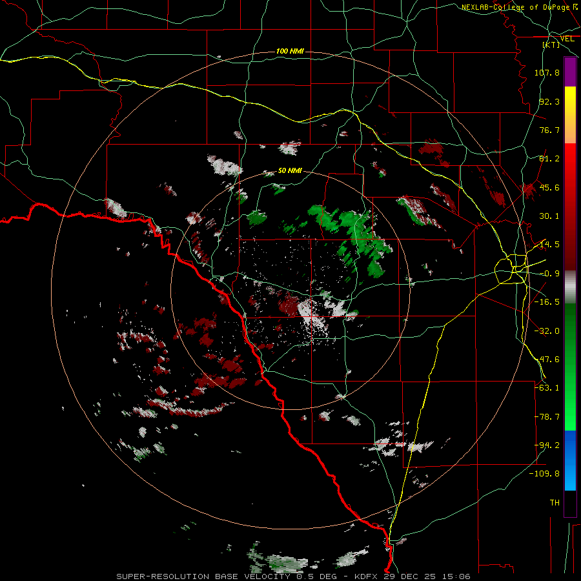Click the purple segment of color bar
The image size is (581, 581).
[x=570, y=72]
